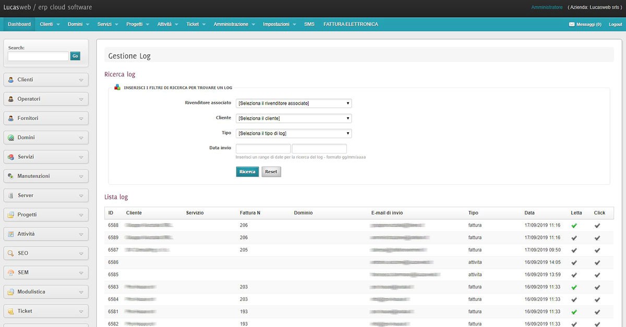This screenshot has width=626, height=327.
Task: Click the Logout link
Action: [x=616, y=24]
